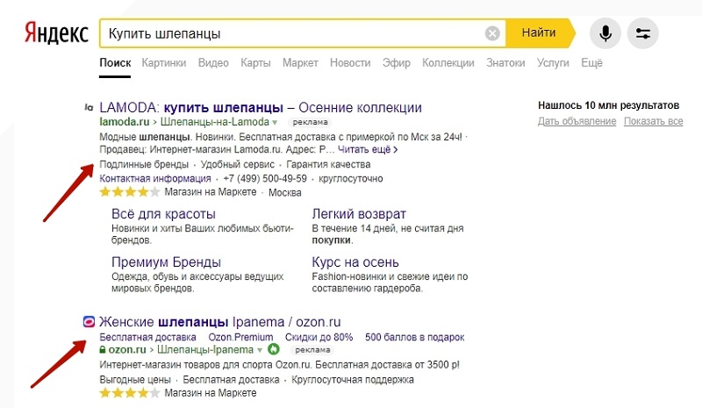Open the Шлепанцы-на-Lamoda breadcrumb link

(x=215, y=122)
